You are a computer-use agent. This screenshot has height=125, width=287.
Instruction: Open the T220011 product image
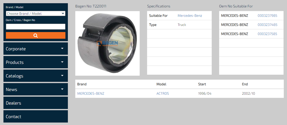coord(107,43)
